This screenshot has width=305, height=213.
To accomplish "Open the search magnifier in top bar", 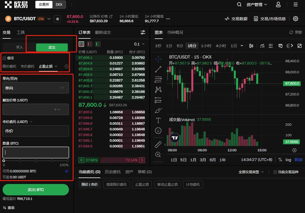I will 239,5.
